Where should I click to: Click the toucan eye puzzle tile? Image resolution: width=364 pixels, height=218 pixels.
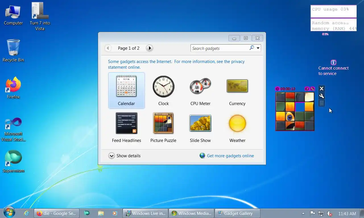point(290,116)
